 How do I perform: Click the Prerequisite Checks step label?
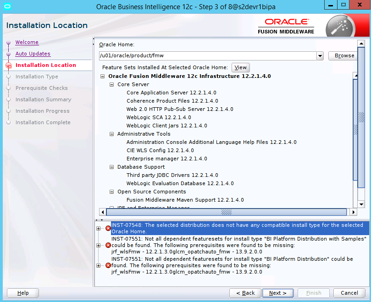pyautogui.click(x=42, y=88)
